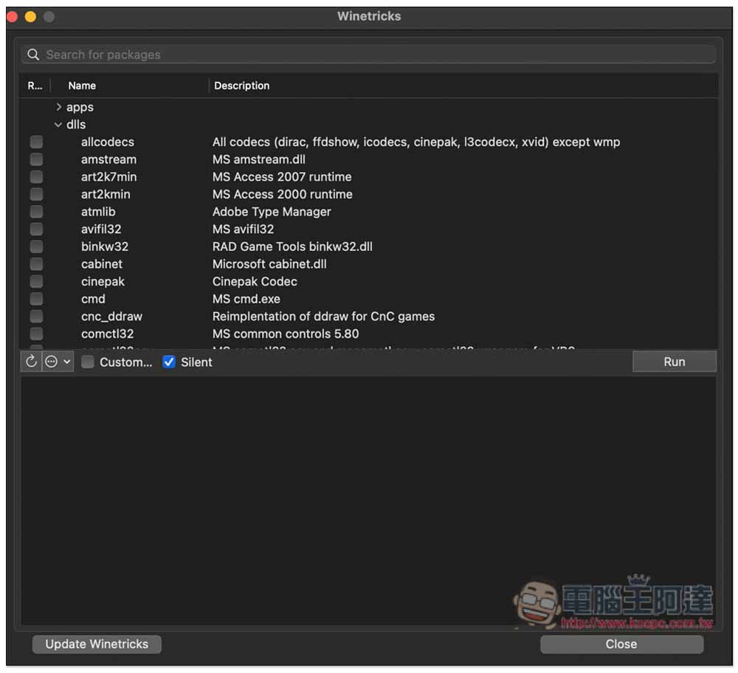Click the red close window button
The width and height of the screenshot is (738, 673).
click(13, 16)
